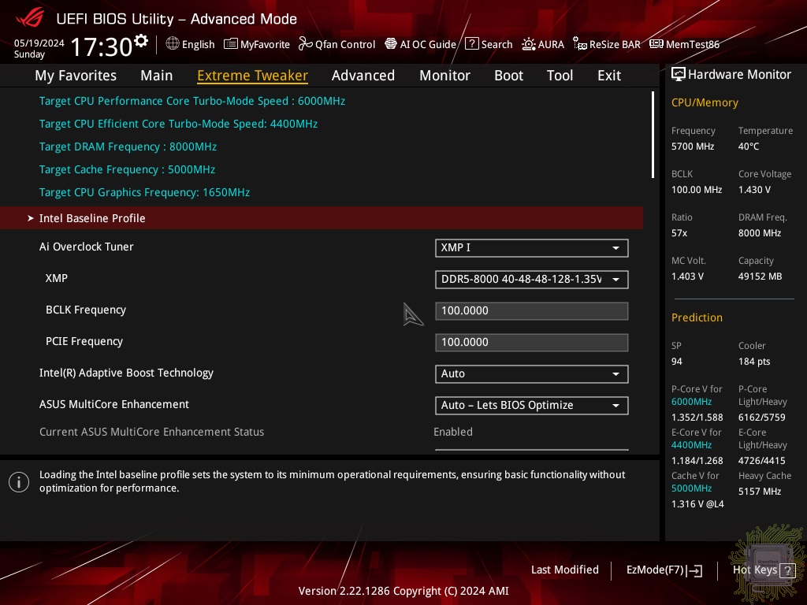Open the XMP profile dropdown
Image resolution: width=807 pixels, height=605 pixels.
531,280
